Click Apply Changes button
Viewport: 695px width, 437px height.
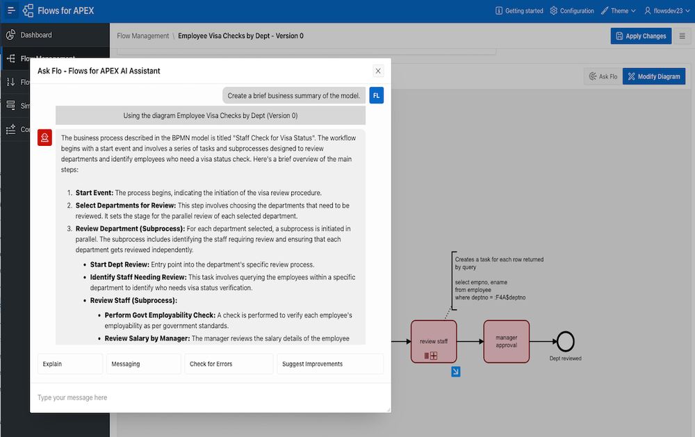pyautogui.click(x=641, y=36)
